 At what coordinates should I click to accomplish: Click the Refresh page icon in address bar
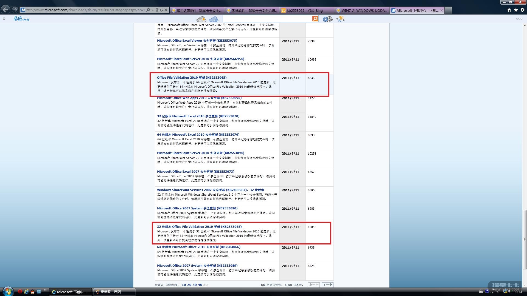(161, 10)
